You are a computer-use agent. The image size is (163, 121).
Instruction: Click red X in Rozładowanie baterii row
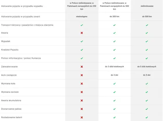tap(82, 118)
